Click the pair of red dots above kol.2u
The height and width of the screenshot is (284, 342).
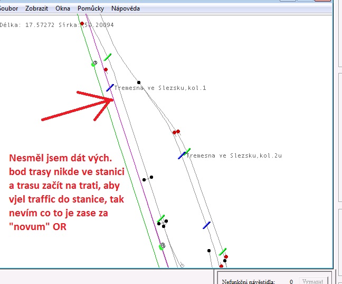click(176, 132)
